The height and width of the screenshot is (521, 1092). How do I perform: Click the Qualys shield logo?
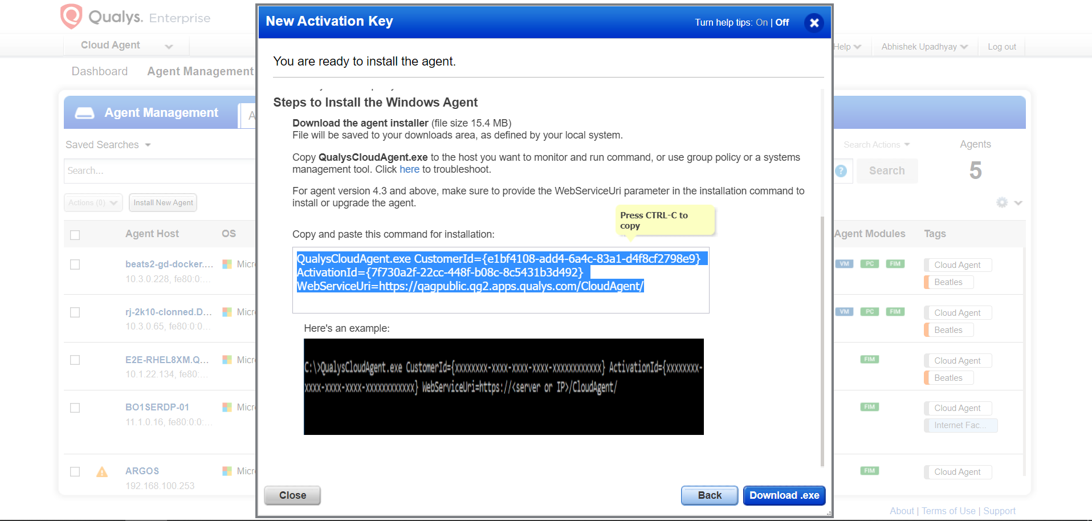click(71, 16)
